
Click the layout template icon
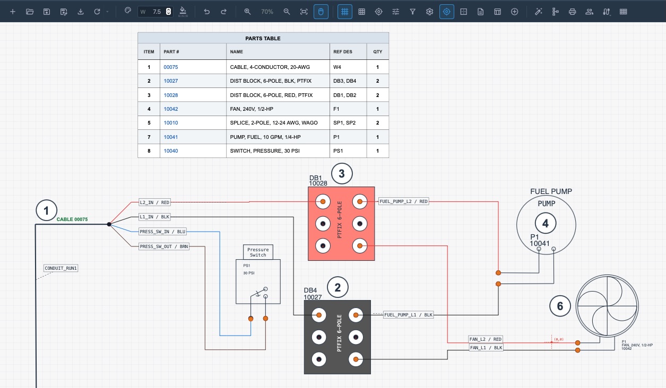pos(498,12)
